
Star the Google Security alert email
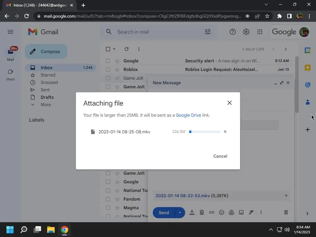[117, 61]
